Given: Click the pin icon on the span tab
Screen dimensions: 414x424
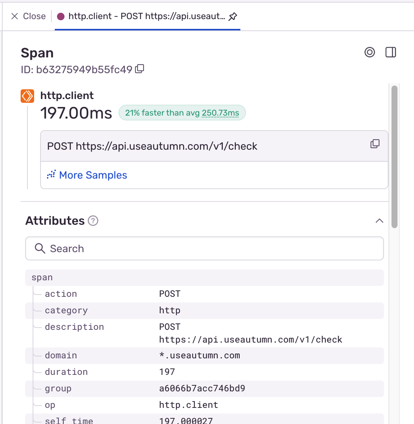Looking at the screenshot, I should tap(233, 17).
